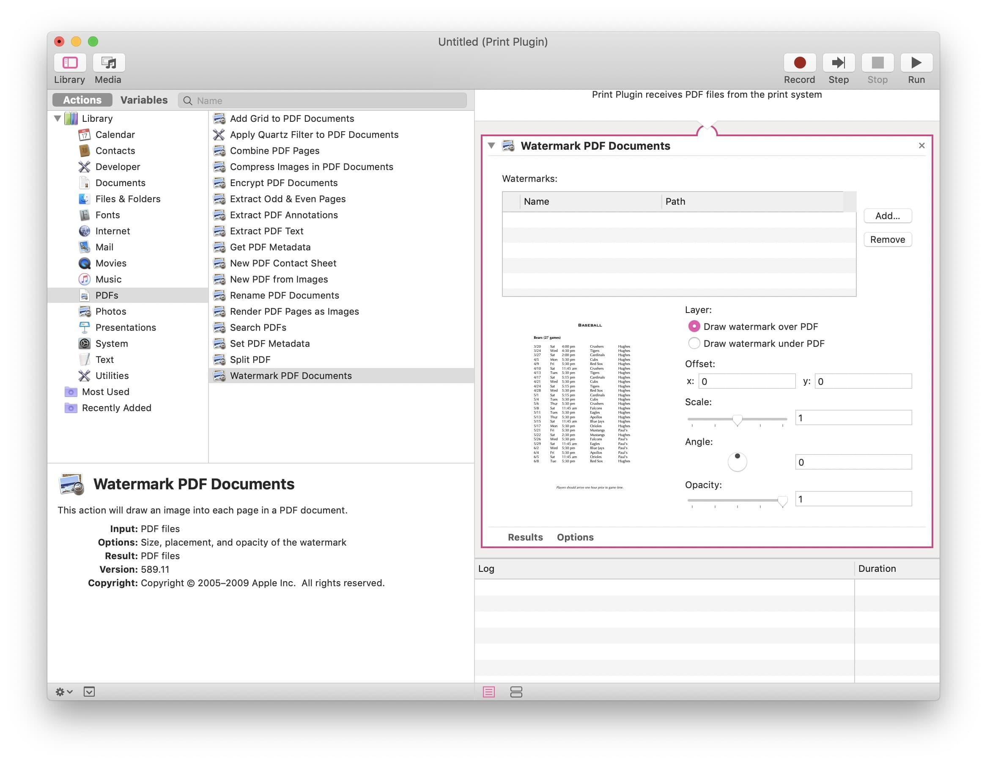Viewport: 987px width, 763px height.
Task: Click the Offset y input field
Action: tap(863, 381)
